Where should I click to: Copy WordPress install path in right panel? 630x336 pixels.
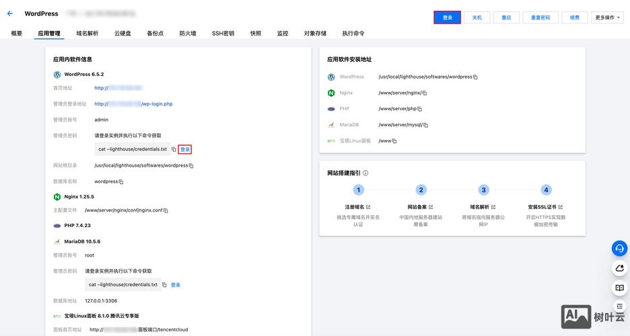pyautogui.click(x=475, y=77)
